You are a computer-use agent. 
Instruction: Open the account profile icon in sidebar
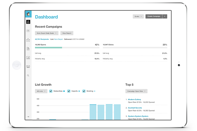pyautogui.click(x=28, y=22)
